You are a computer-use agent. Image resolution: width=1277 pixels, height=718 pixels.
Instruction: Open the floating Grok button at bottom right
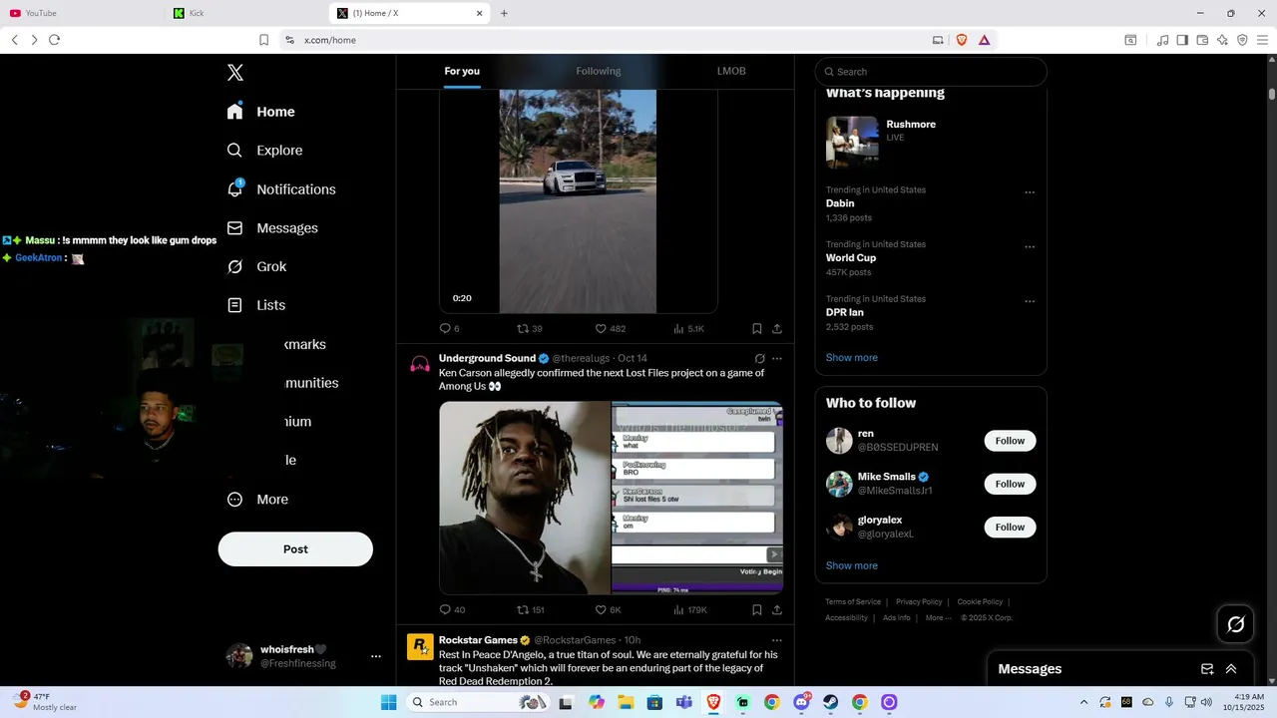(x=1236, y=624)
